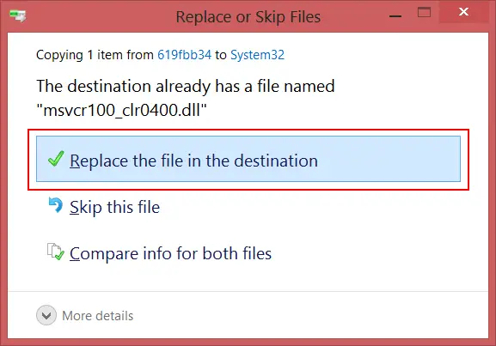The image size is (496, 346).
Task: Choose Skip this file
Action: [115, 207]
